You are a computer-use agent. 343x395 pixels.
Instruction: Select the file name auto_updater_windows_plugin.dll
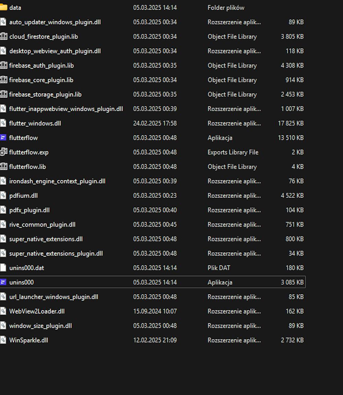(55, 22)
